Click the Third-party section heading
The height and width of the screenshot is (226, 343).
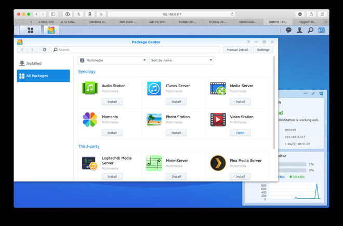pos(89,146)
